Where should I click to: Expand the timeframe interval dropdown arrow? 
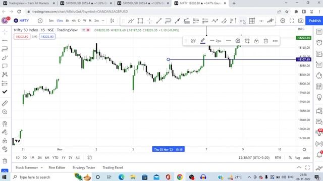click(103, 21)
